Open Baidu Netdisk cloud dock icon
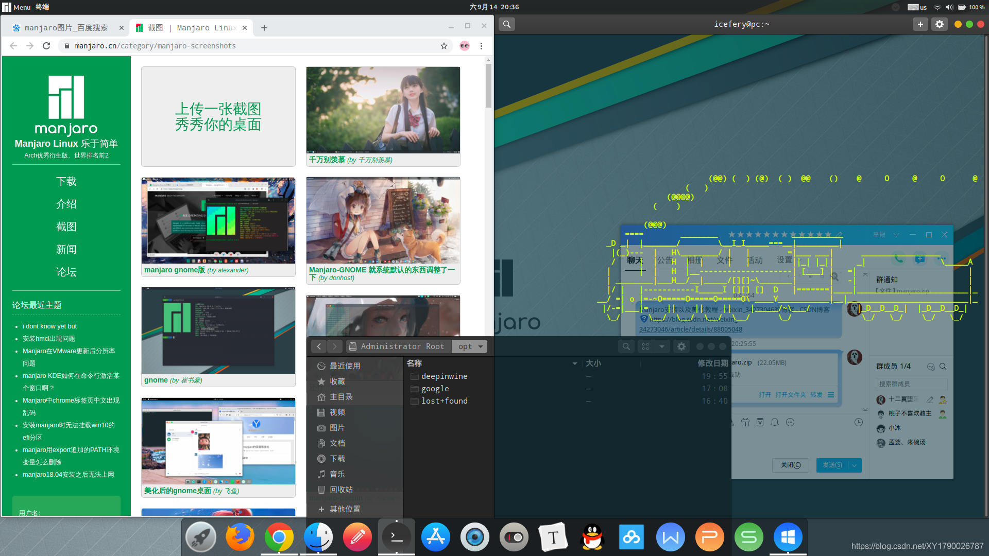989x556 pixels. (x=632, y=537)
